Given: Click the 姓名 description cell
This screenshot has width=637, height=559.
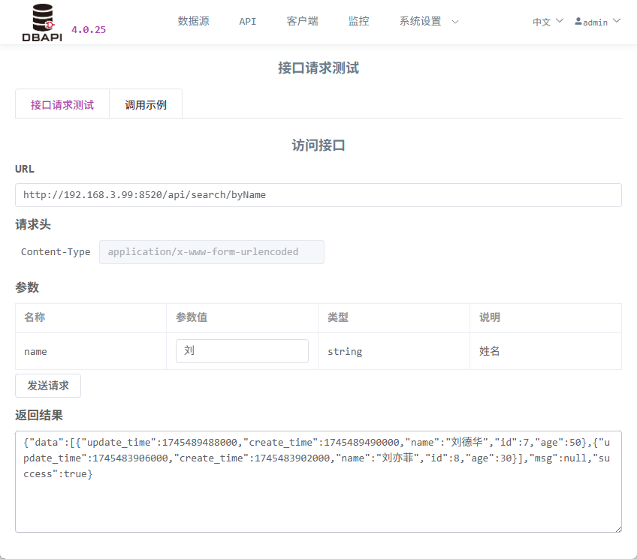Looking at the screenshot, I should coord(545,351).
